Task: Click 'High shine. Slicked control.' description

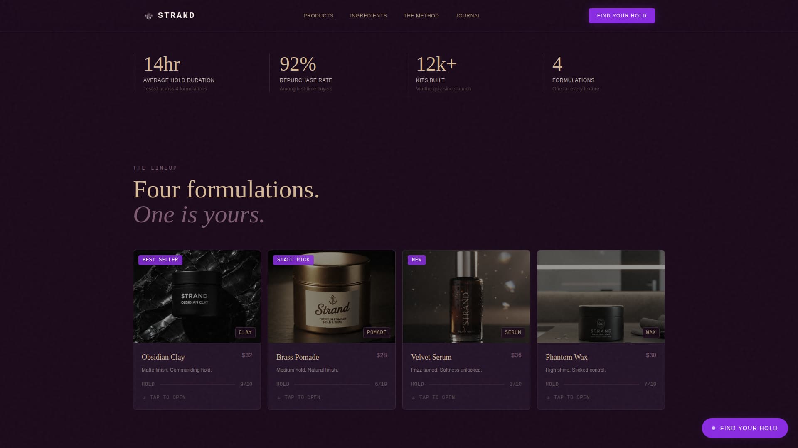Action: [576, 370]
